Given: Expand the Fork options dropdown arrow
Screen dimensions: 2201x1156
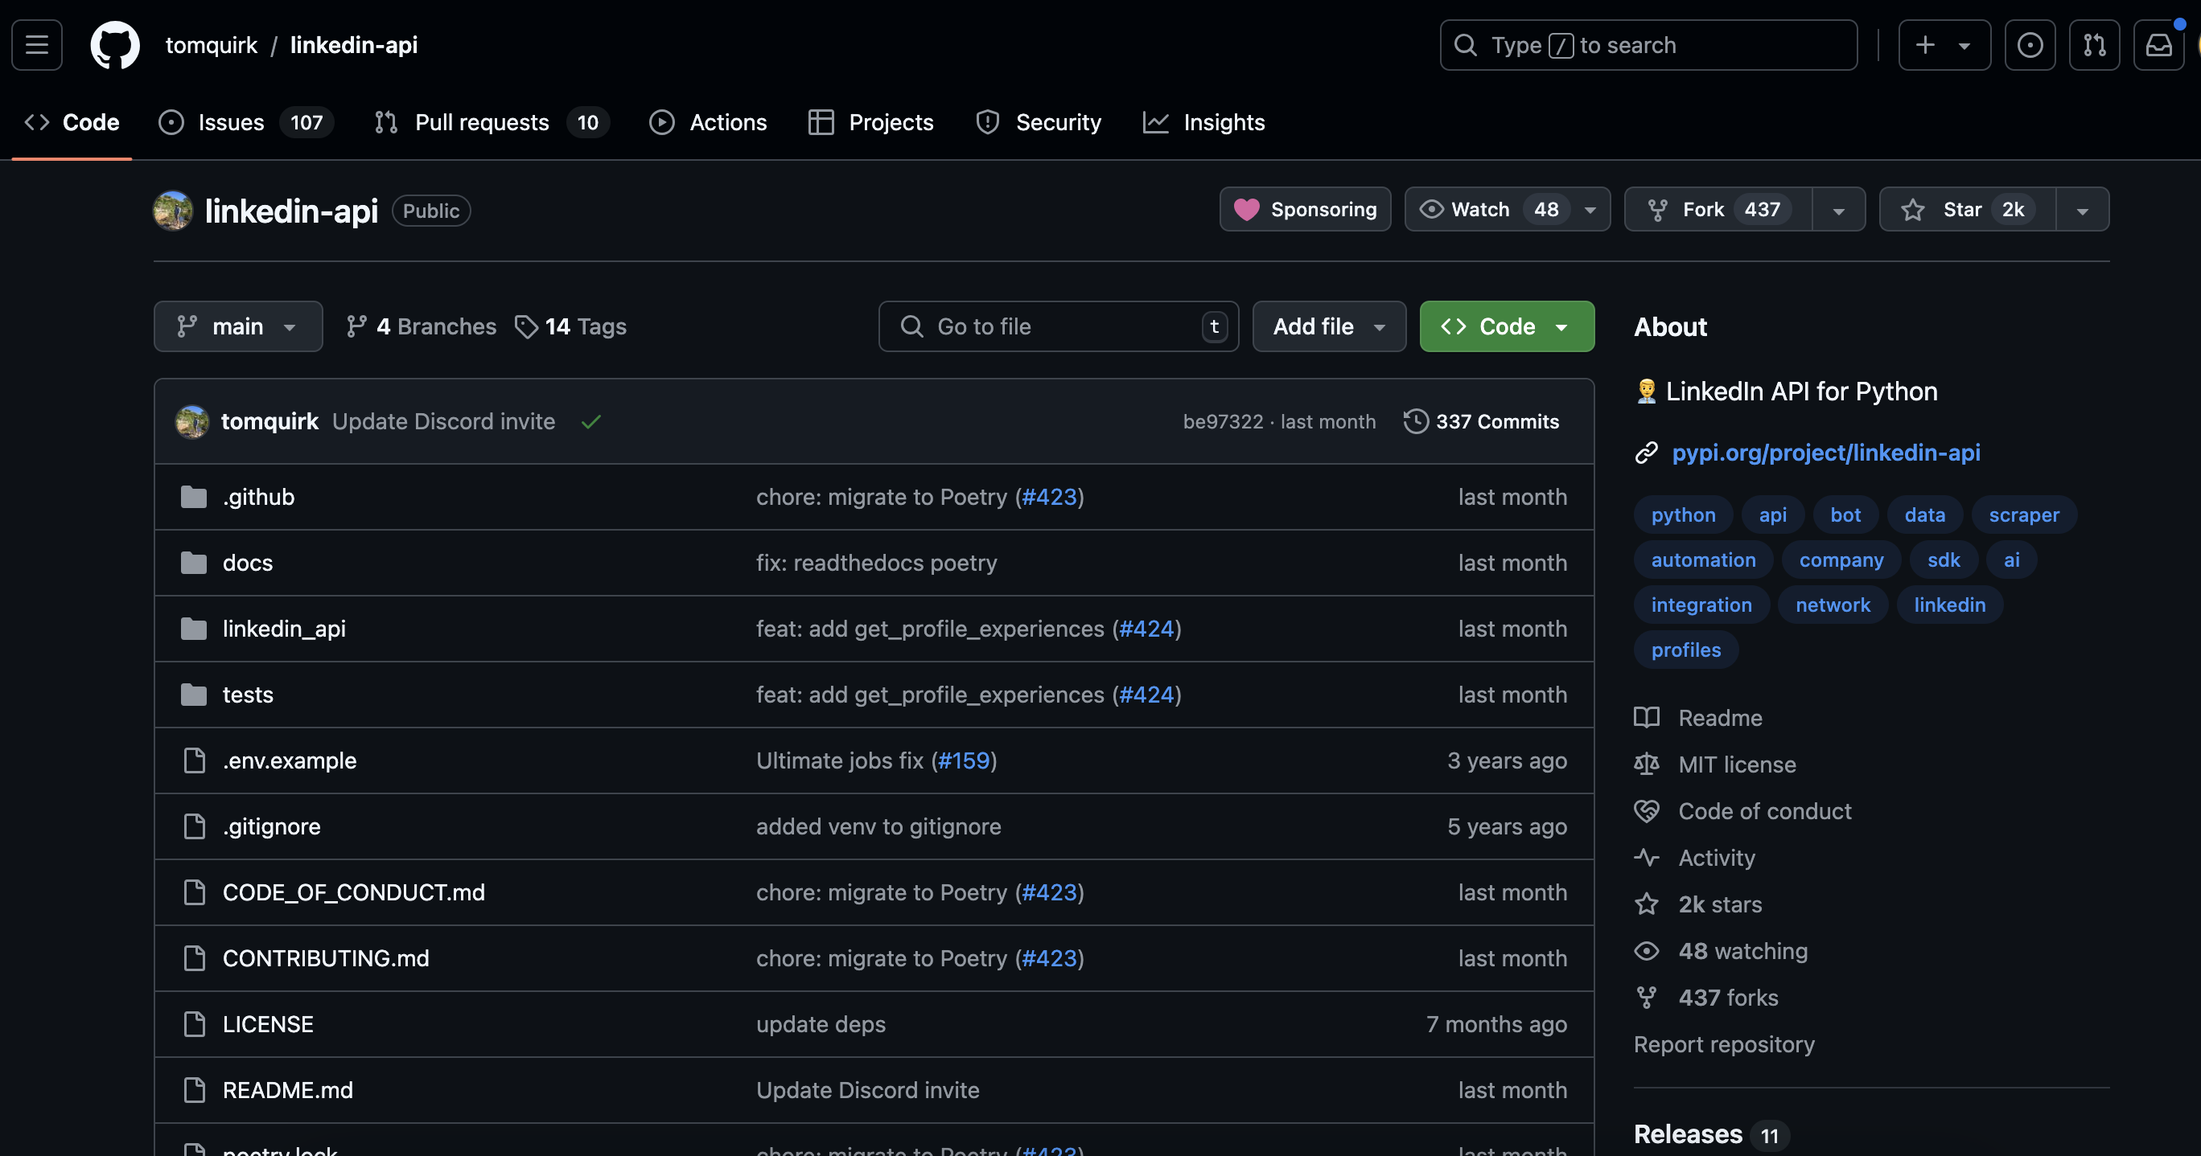Looking at the screenshot, I should point(1838,210).
